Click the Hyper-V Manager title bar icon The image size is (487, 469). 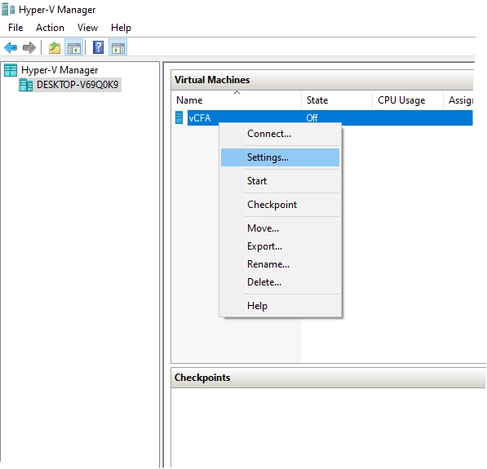(x=8, y=9)
